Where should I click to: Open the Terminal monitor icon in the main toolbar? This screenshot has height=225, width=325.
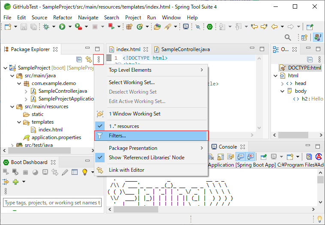(186, 27)
